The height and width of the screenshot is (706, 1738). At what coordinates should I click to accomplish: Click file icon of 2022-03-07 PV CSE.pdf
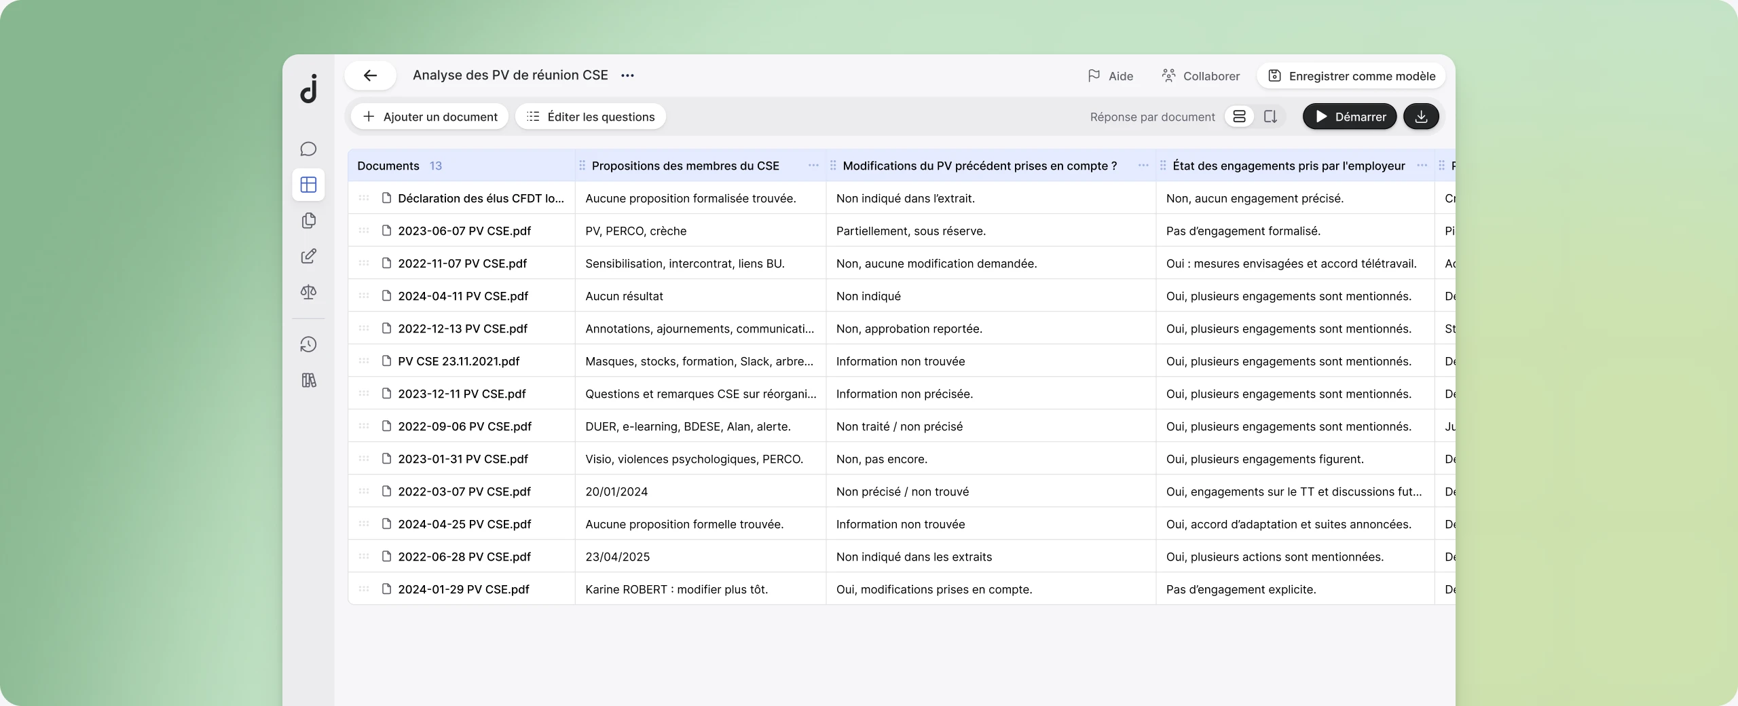tap(387, 491)
